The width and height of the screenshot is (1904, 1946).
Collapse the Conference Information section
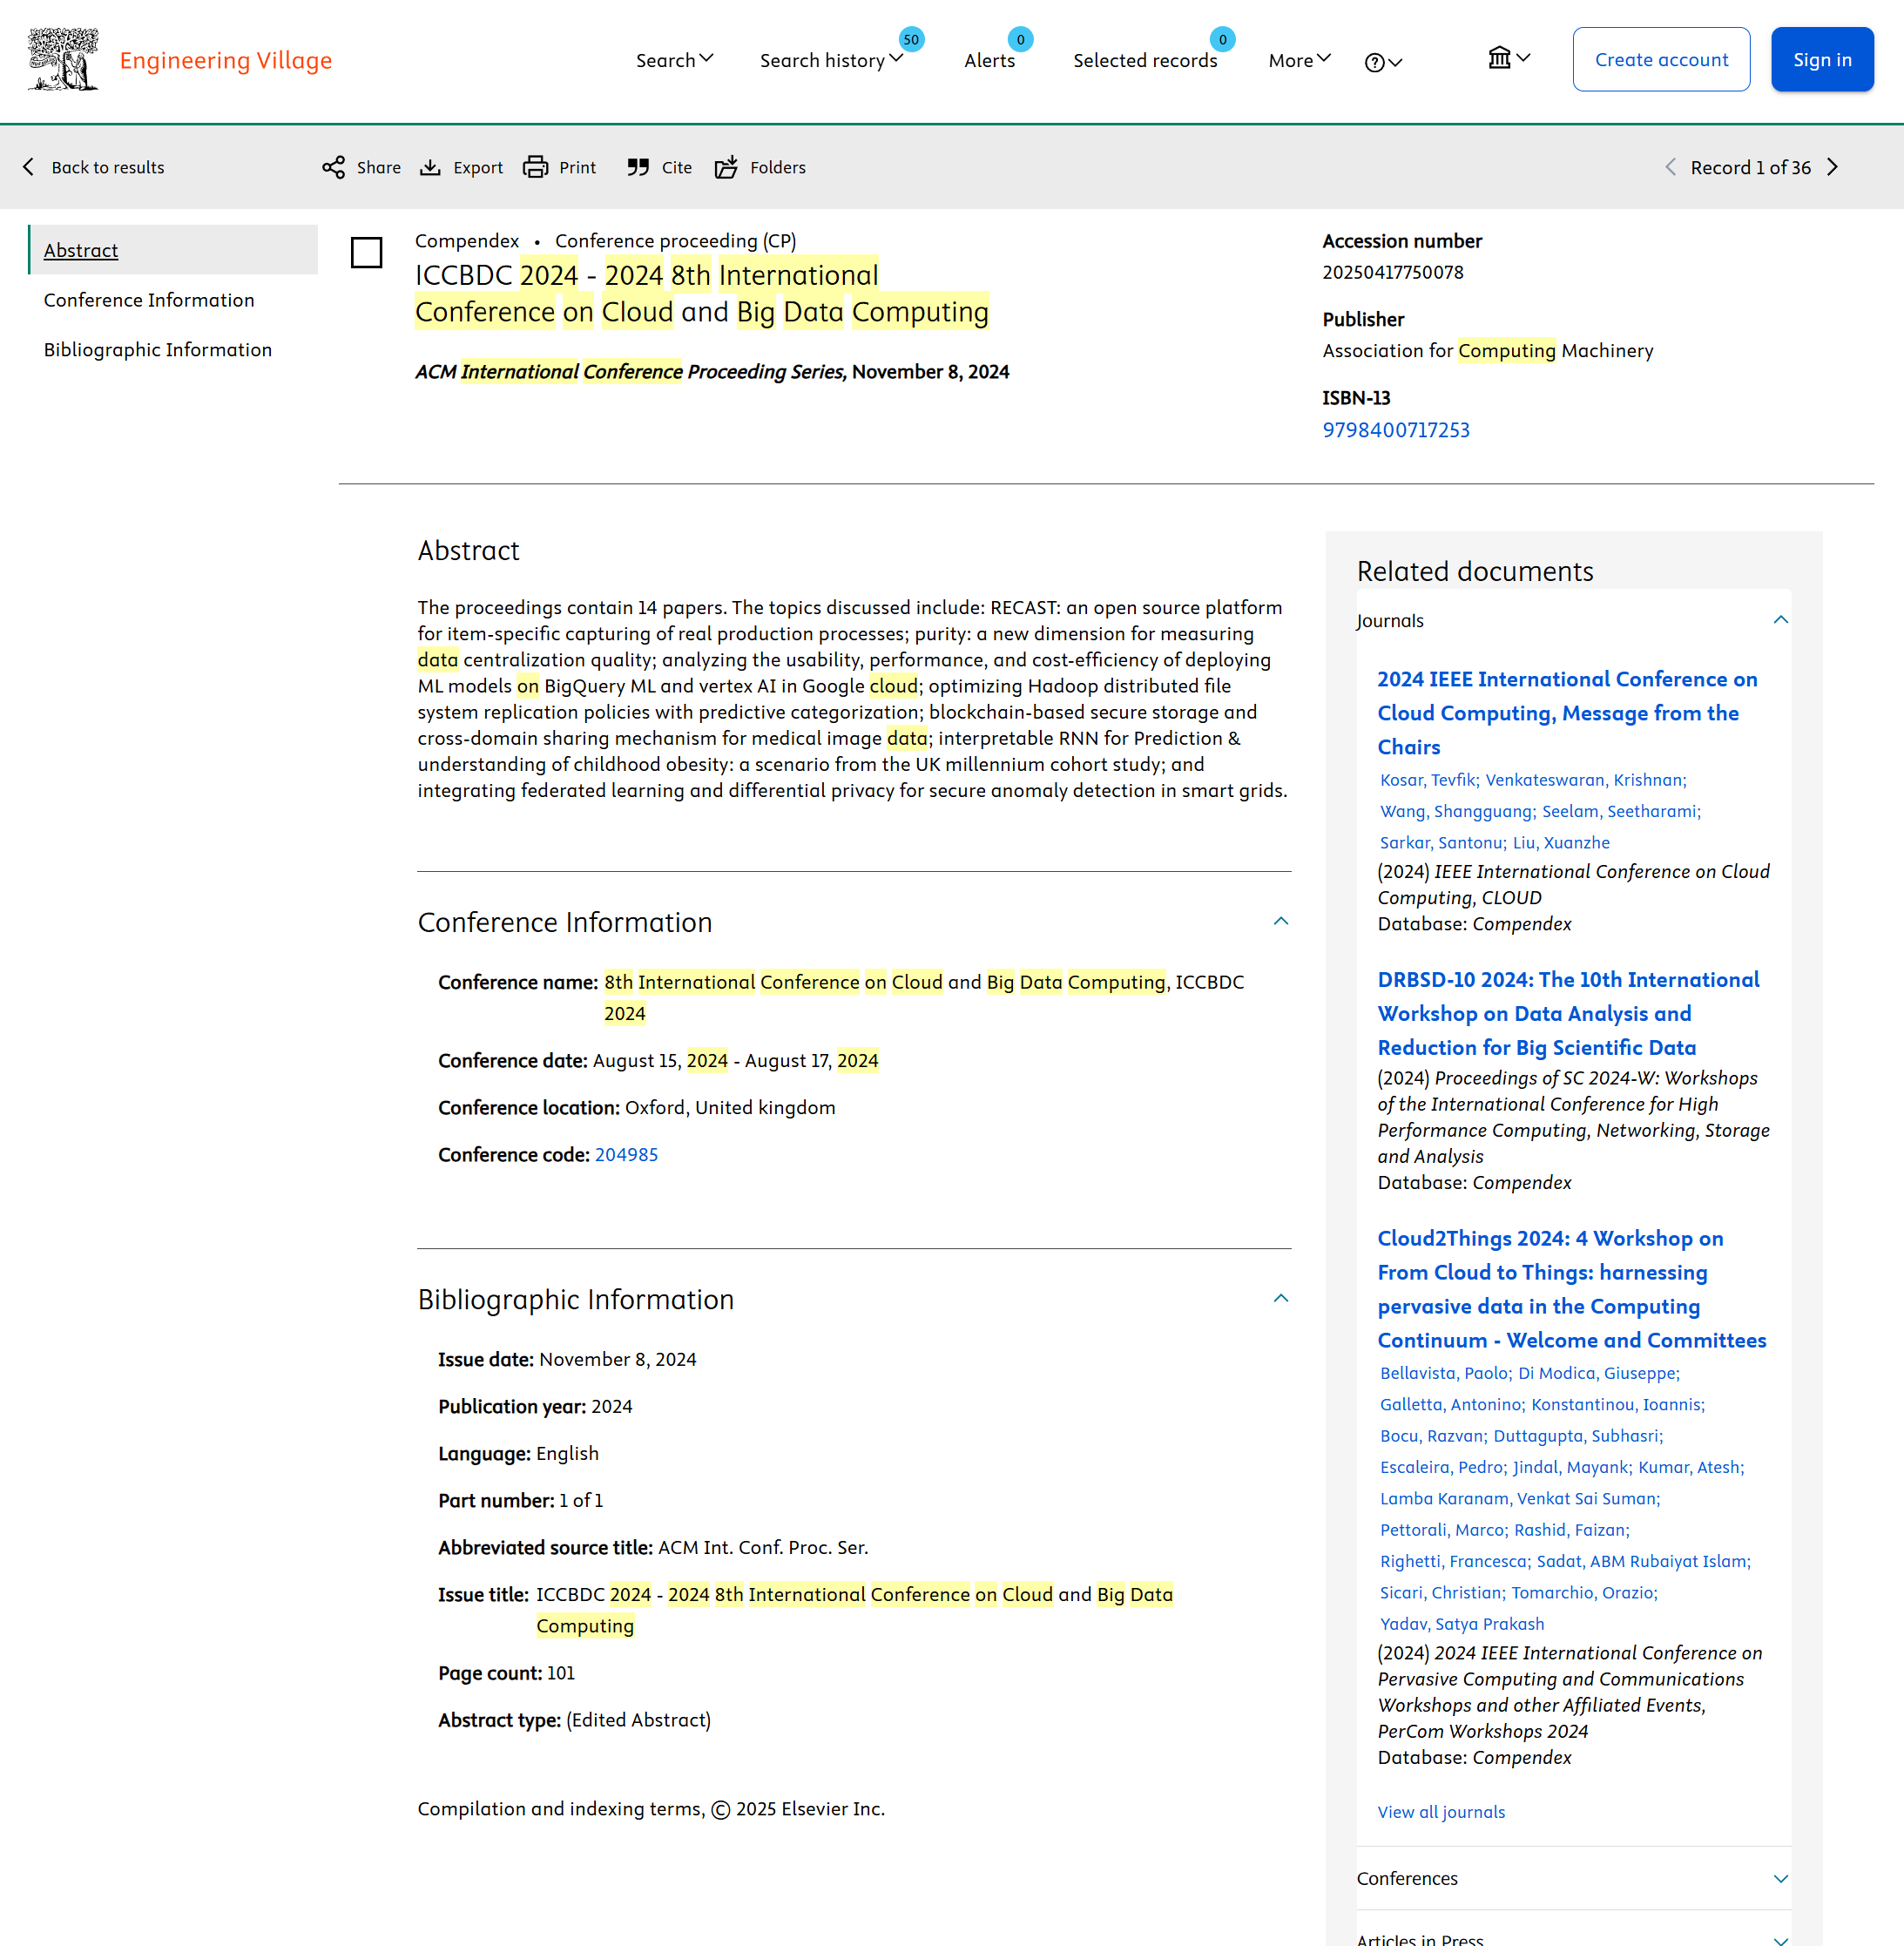pyautogui.click(x=1281, y=921)
